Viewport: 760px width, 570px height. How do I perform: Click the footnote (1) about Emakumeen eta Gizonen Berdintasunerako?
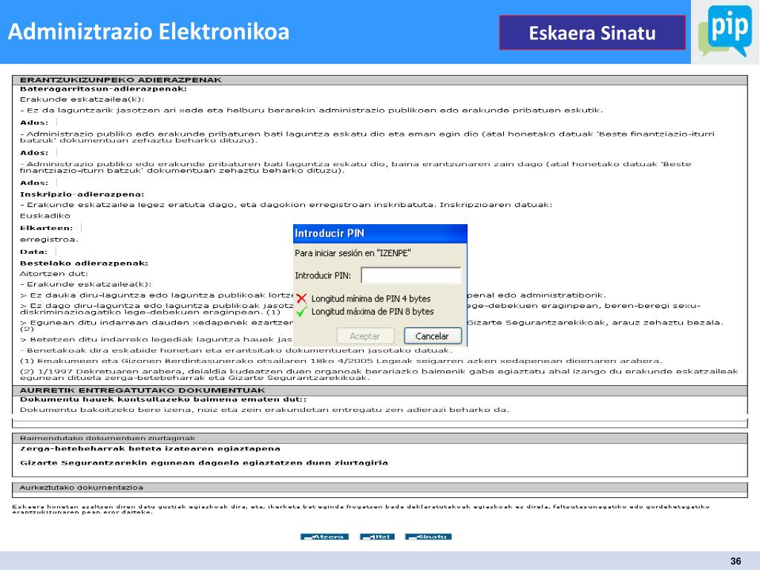341,361
